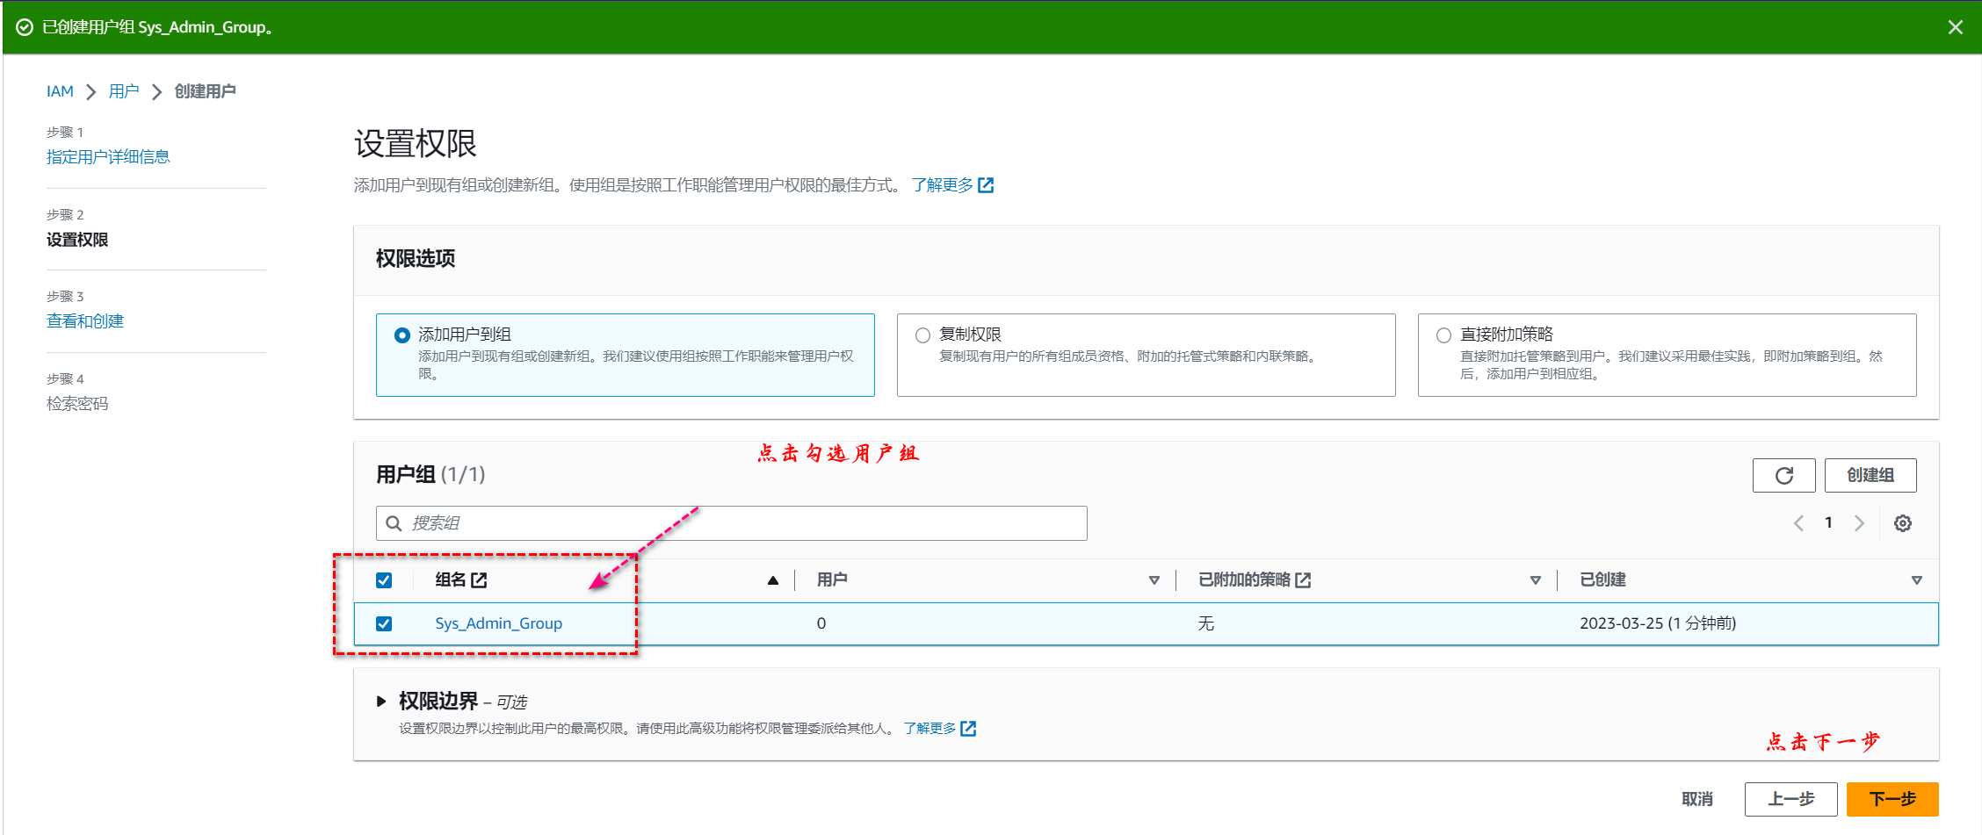Sort ascending by 组名 column arrow

click(773, 580)
